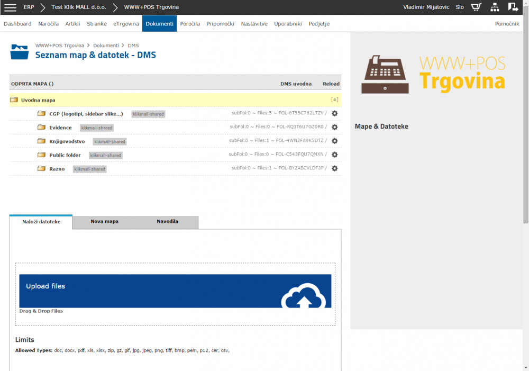
Task: Open settings gear for Razno folder
Action: (x=334, y=168)
